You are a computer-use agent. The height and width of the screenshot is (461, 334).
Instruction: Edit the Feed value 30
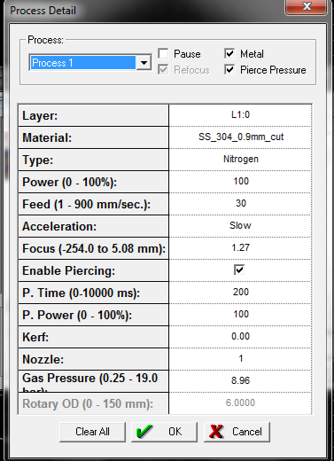pyautogui.click(x=240, y=204)
